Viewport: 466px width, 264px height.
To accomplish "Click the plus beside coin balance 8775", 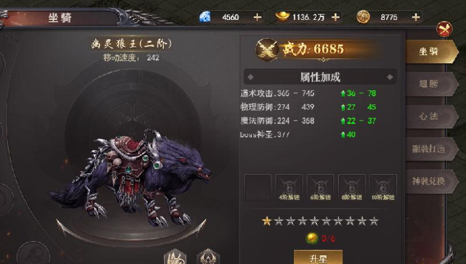I will click(416, 17).
